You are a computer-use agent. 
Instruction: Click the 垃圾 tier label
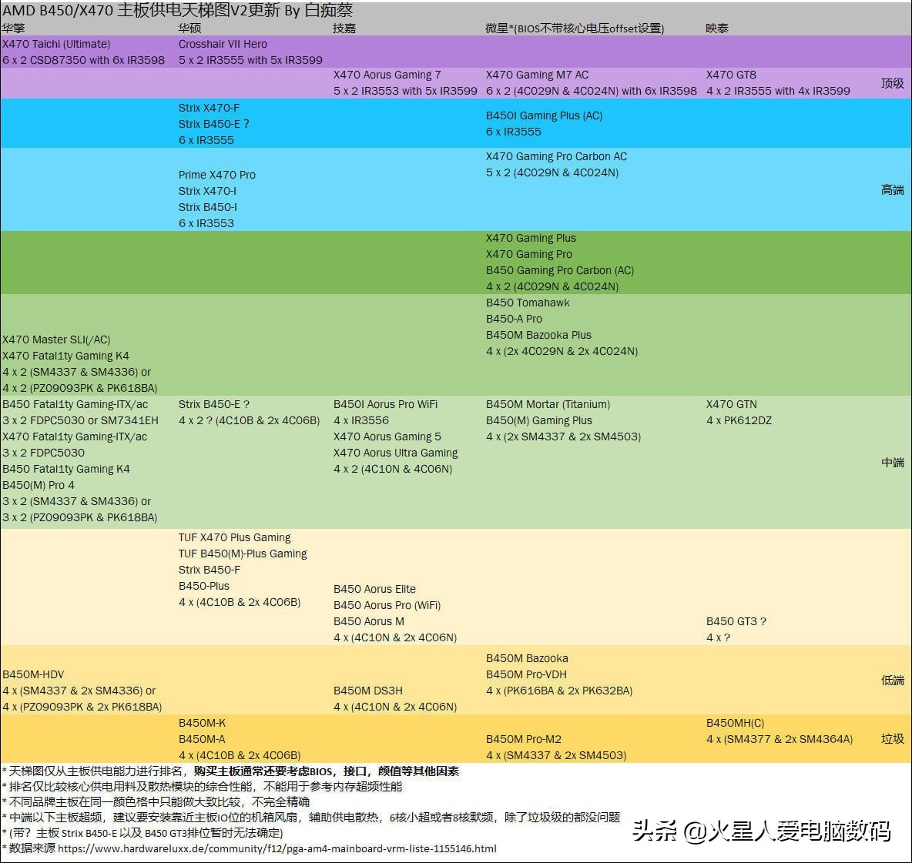(x=892, y=739)
